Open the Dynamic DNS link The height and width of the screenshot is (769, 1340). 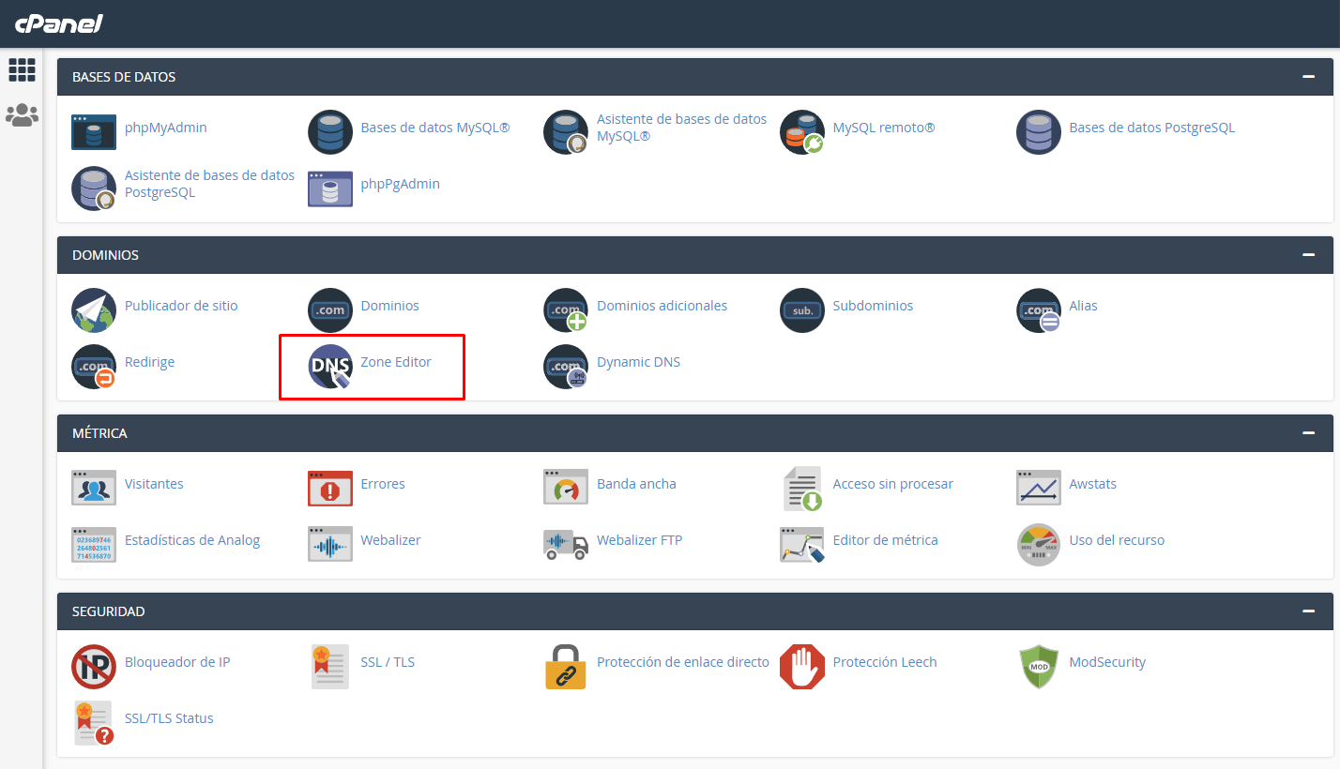[638, 362]
